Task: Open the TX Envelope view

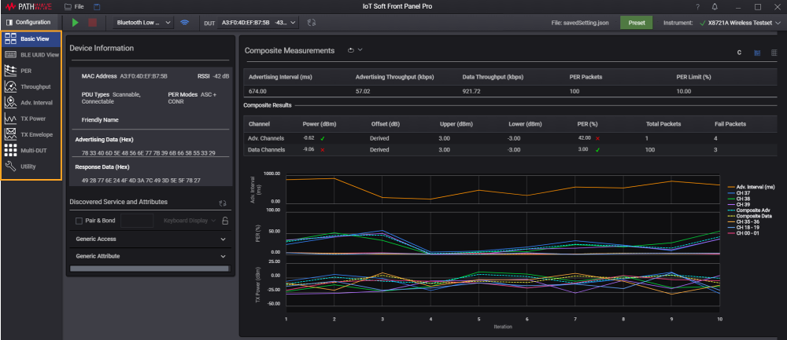Action: [x=31, y=135]
